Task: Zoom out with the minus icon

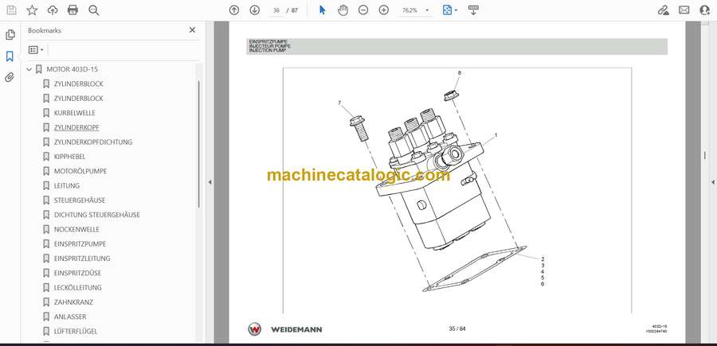Action: click(x=363, y=10)
